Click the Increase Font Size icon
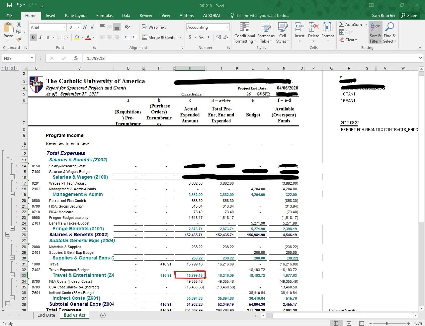 pyautogui.click(x=85, y=27)
